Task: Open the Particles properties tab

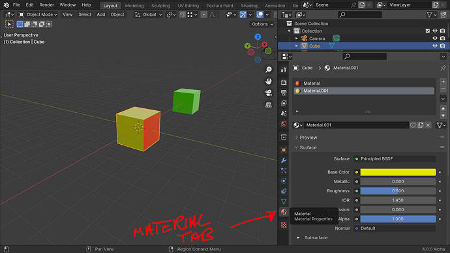Action: 284,170
